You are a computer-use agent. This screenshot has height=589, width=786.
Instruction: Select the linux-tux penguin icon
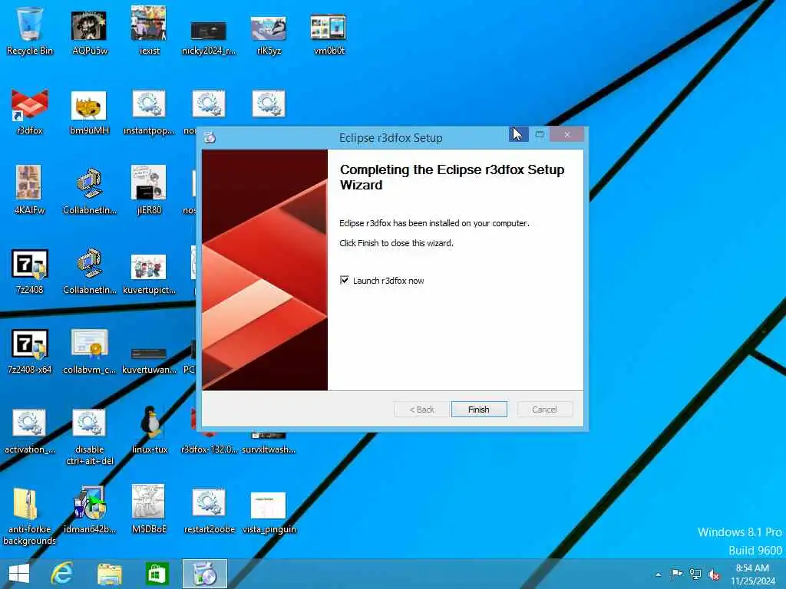[149, 429]
